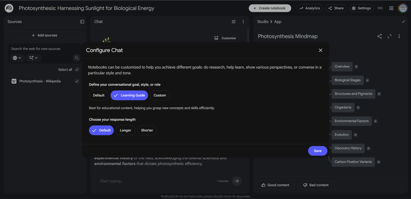Expand the Environmental Factors node
Screen dimensions: 411x199
point(375,121)
